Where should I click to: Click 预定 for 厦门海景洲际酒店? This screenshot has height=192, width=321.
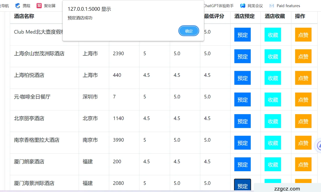[242, 186]
